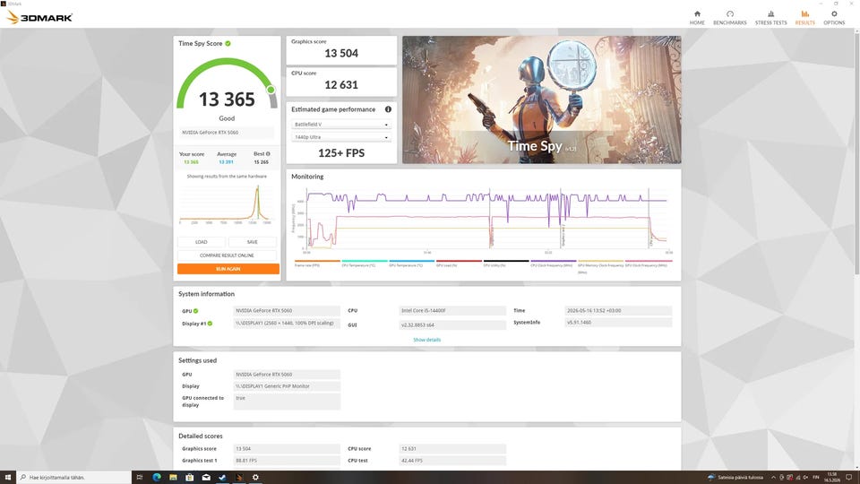Viewport: 860px width, 484px height.
Task: Click the Best score value 15 265
Action: (x=261, y=162)
